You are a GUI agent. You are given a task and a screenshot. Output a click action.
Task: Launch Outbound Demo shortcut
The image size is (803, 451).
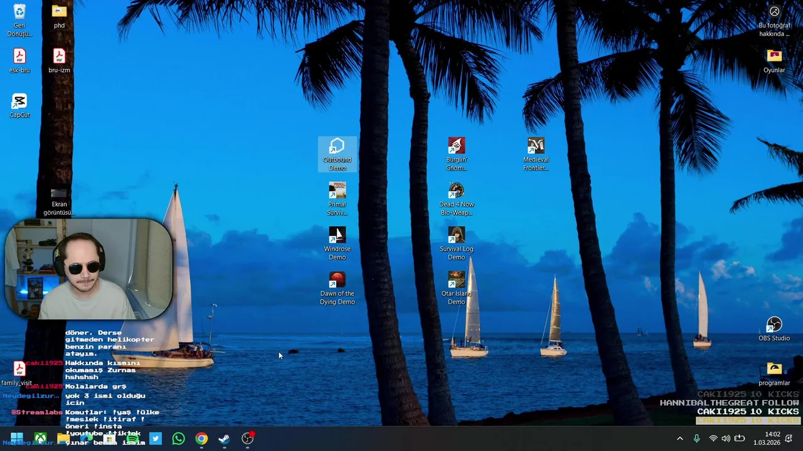pos(338,155)
